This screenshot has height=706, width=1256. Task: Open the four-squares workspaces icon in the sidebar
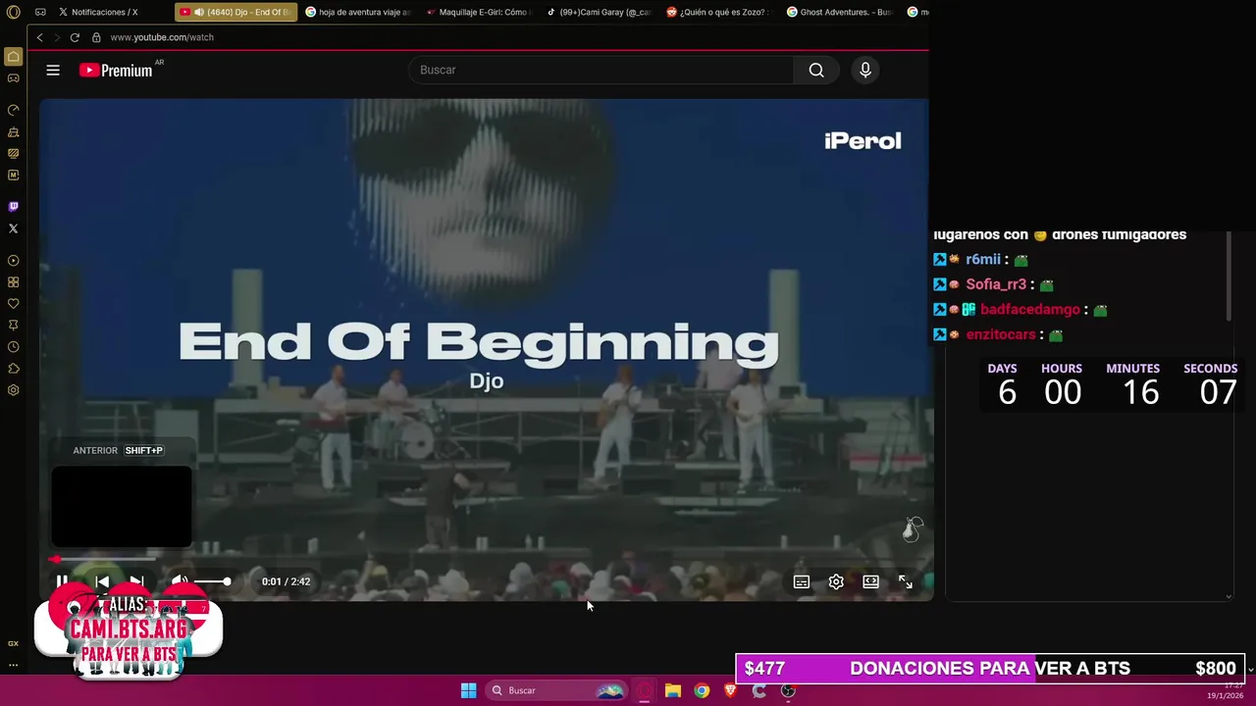point(13,282)
